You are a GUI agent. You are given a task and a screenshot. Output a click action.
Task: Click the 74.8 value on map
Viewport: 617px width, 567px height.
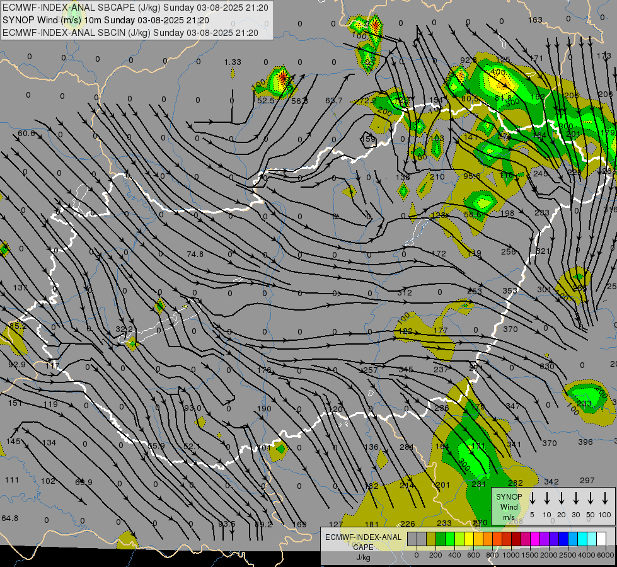point(195,254)
